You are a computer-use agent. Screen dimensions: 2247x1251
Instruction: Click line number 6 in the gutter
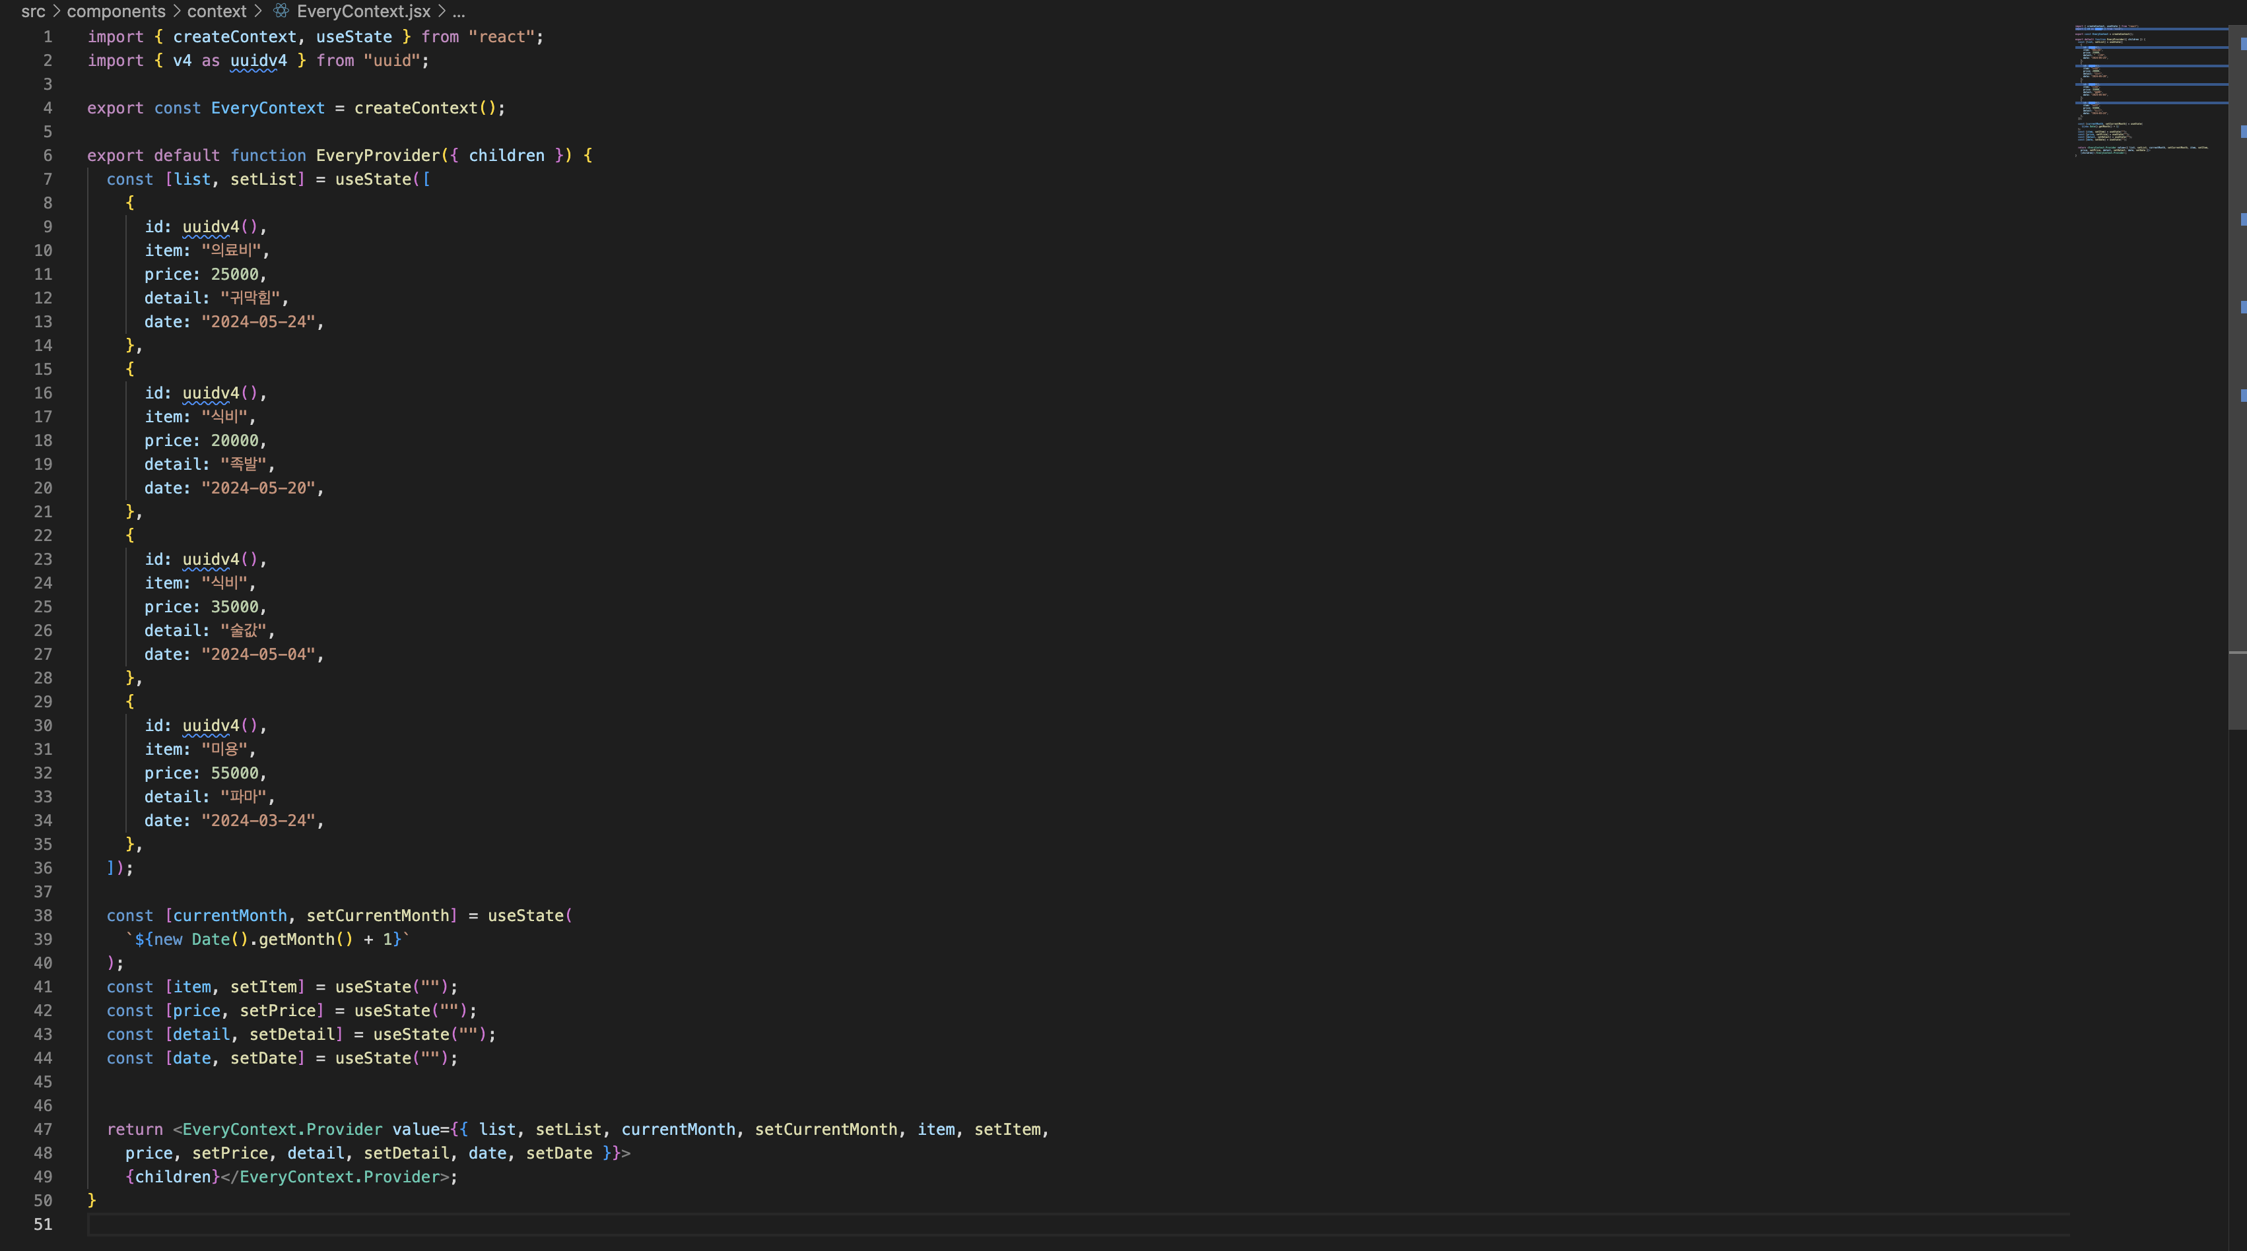[x=47, y=155]
